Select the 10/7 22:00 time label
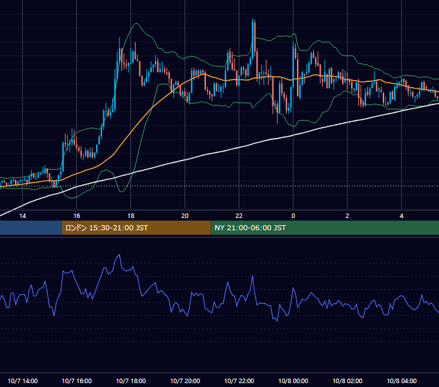Screen dimensions: 439x387 [x=239, y=381]
